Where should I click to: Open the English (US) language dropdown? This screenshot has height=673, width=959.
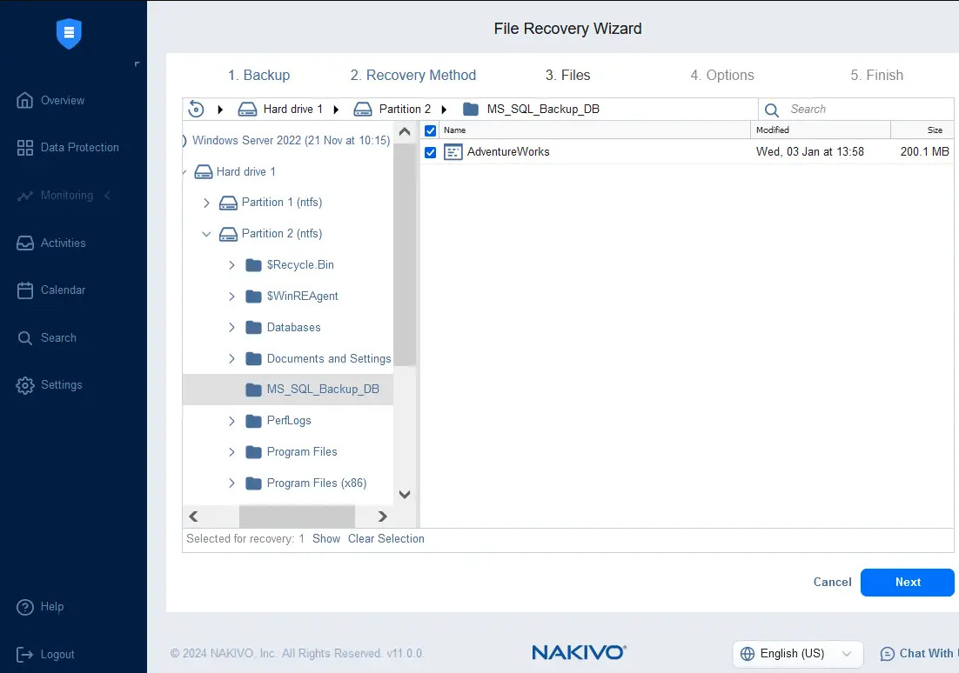tap(797, 654)
